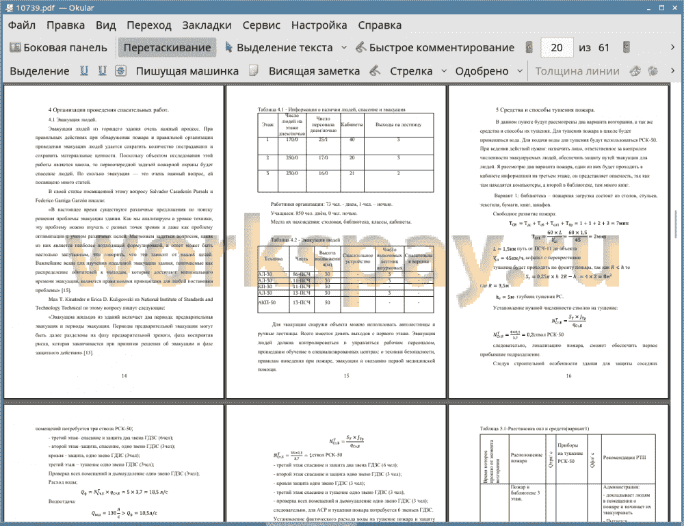
Task: Open the Файл menu
Action: click(22, 25)
